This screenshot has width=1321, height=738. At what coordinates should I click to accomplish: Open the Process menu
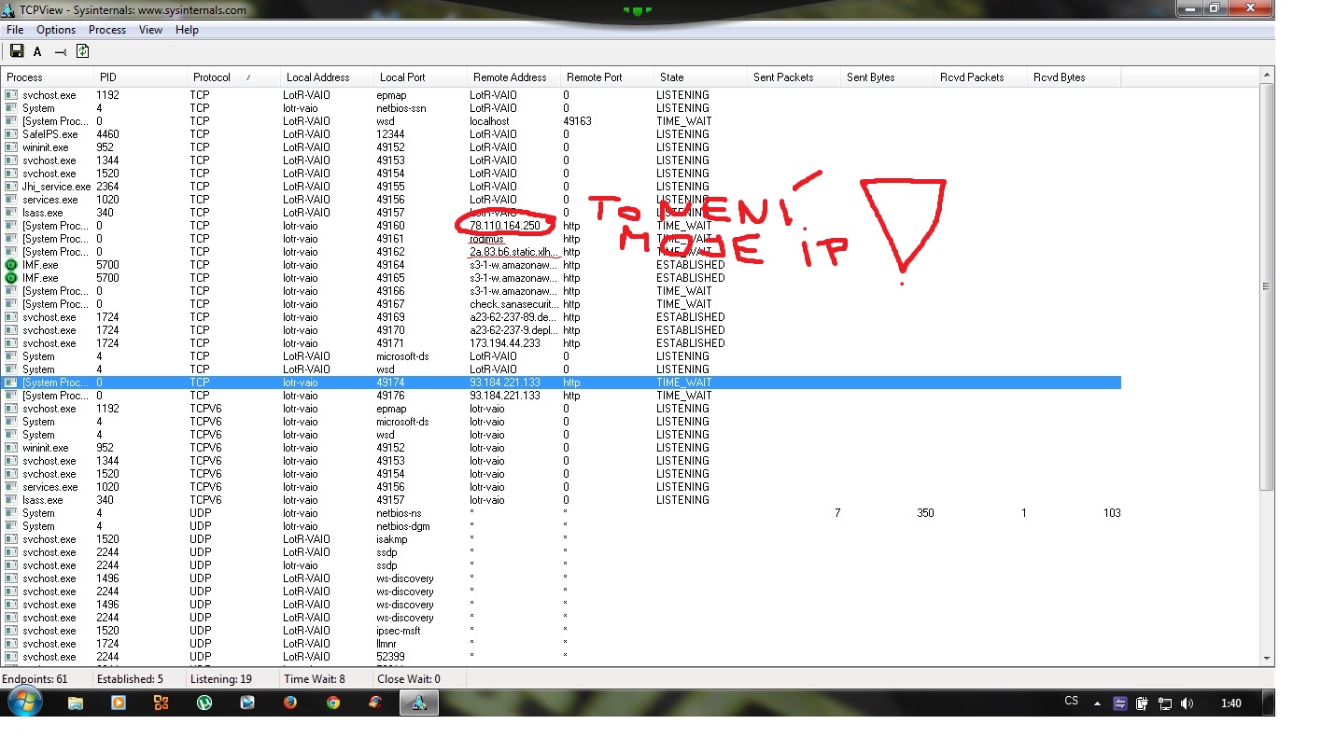[x=107, y=30]
